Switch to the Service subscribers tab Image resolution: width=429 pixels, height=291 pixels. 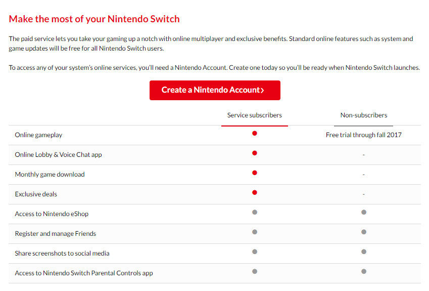click(x=255, y=115)
